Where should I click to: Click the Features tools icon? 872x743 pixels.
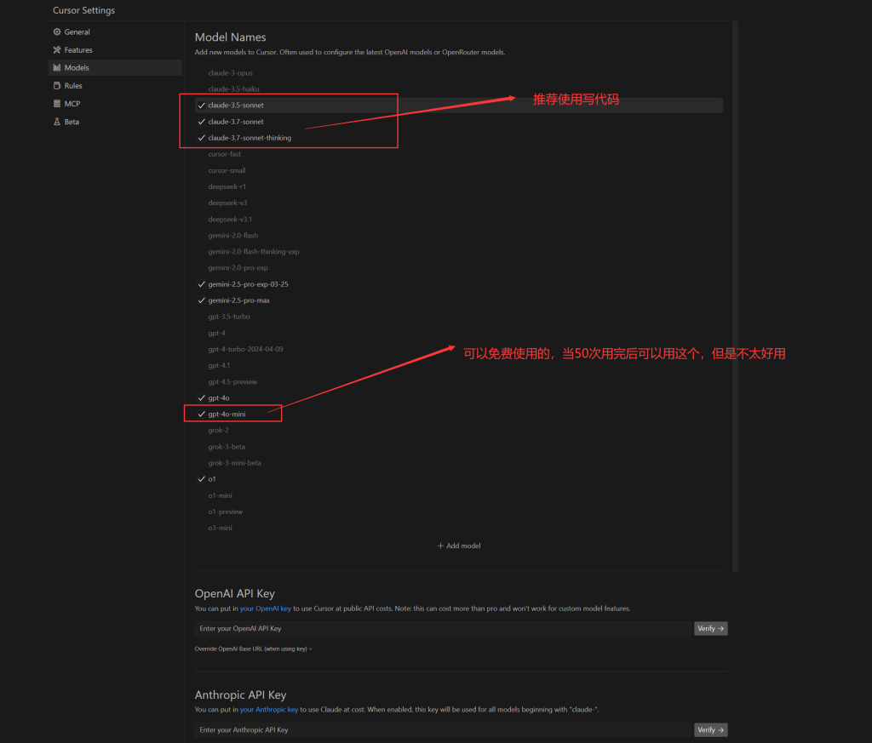(57, 50)
